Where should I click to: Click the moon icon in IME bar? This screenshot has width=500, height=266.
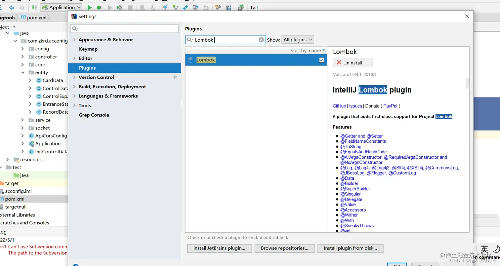tap(496, 249)
